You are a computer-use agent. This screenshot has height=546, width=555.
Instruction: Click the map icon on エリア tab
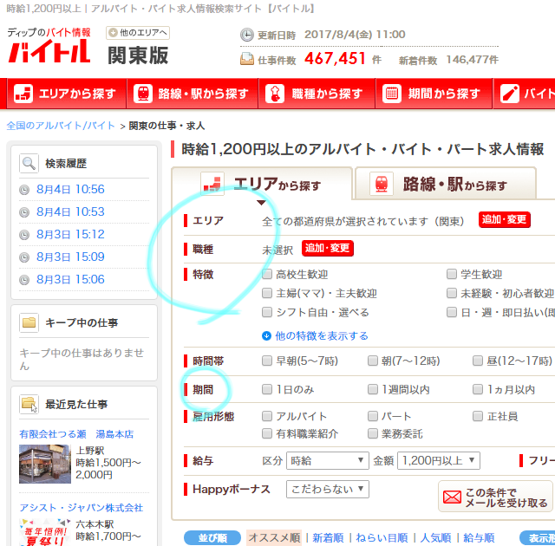[212, 184]
